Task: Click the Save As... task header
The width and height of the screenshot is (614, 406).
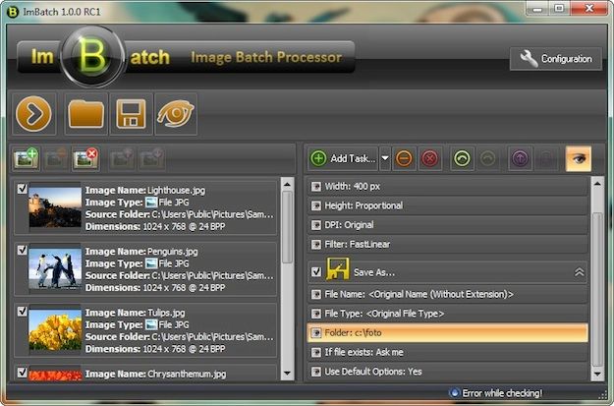Action: [x=448, y=271]
